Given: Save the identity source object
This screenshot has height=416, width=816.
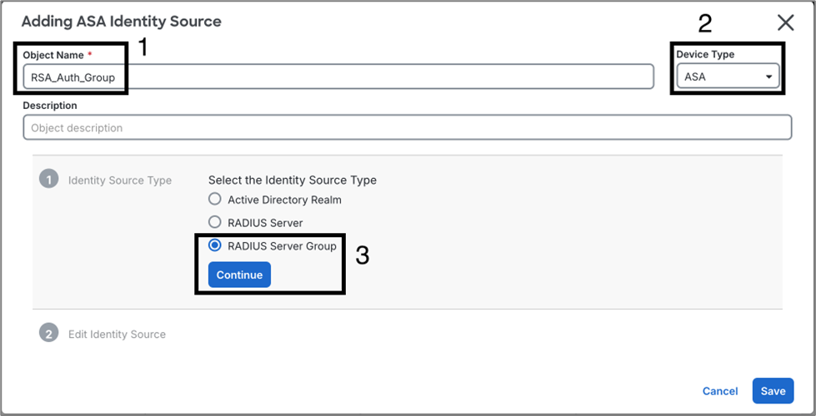Looking at the screenshot, I should tap(773, 391).
